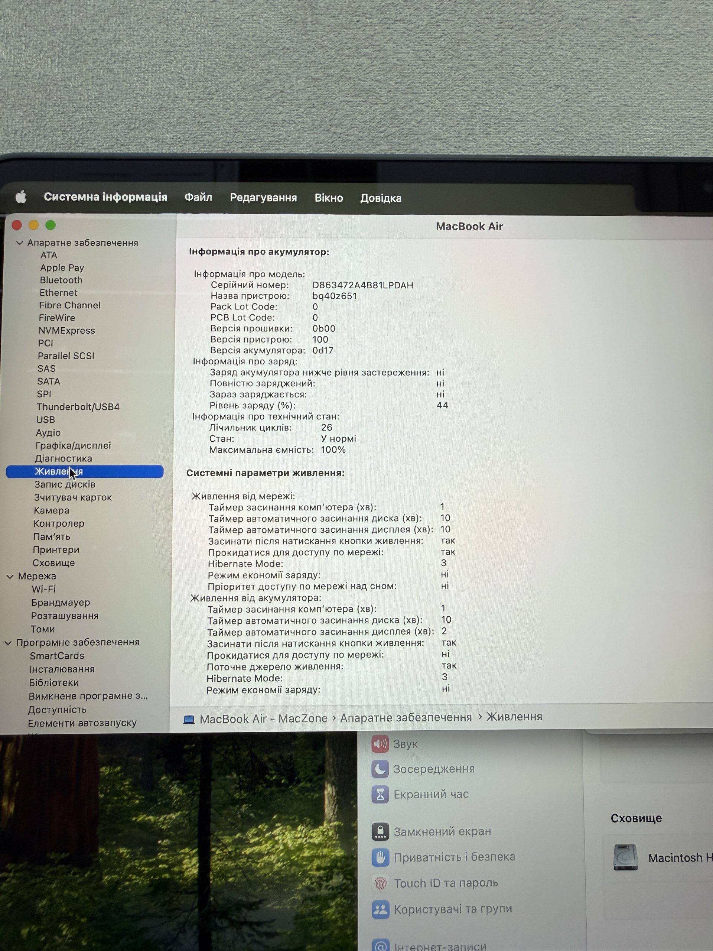This screenshot has height=951, width=713.
Task: Select Ethernet in sidebar
Action: coord(58,293)
